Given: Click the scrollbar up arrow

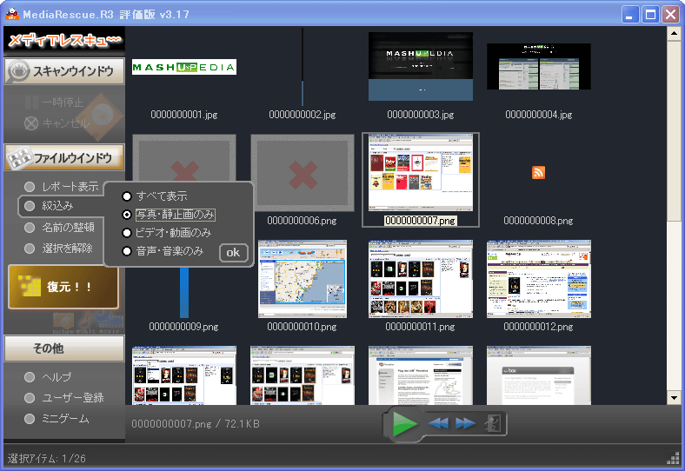Looking at the screenshot, I should pyautogui.click(x=673, y=33).
